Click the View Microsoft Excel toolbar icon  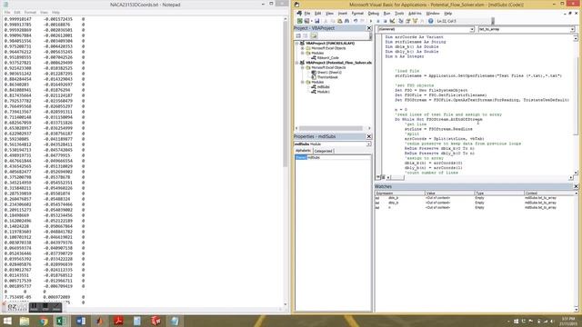(x=299, y=21)
